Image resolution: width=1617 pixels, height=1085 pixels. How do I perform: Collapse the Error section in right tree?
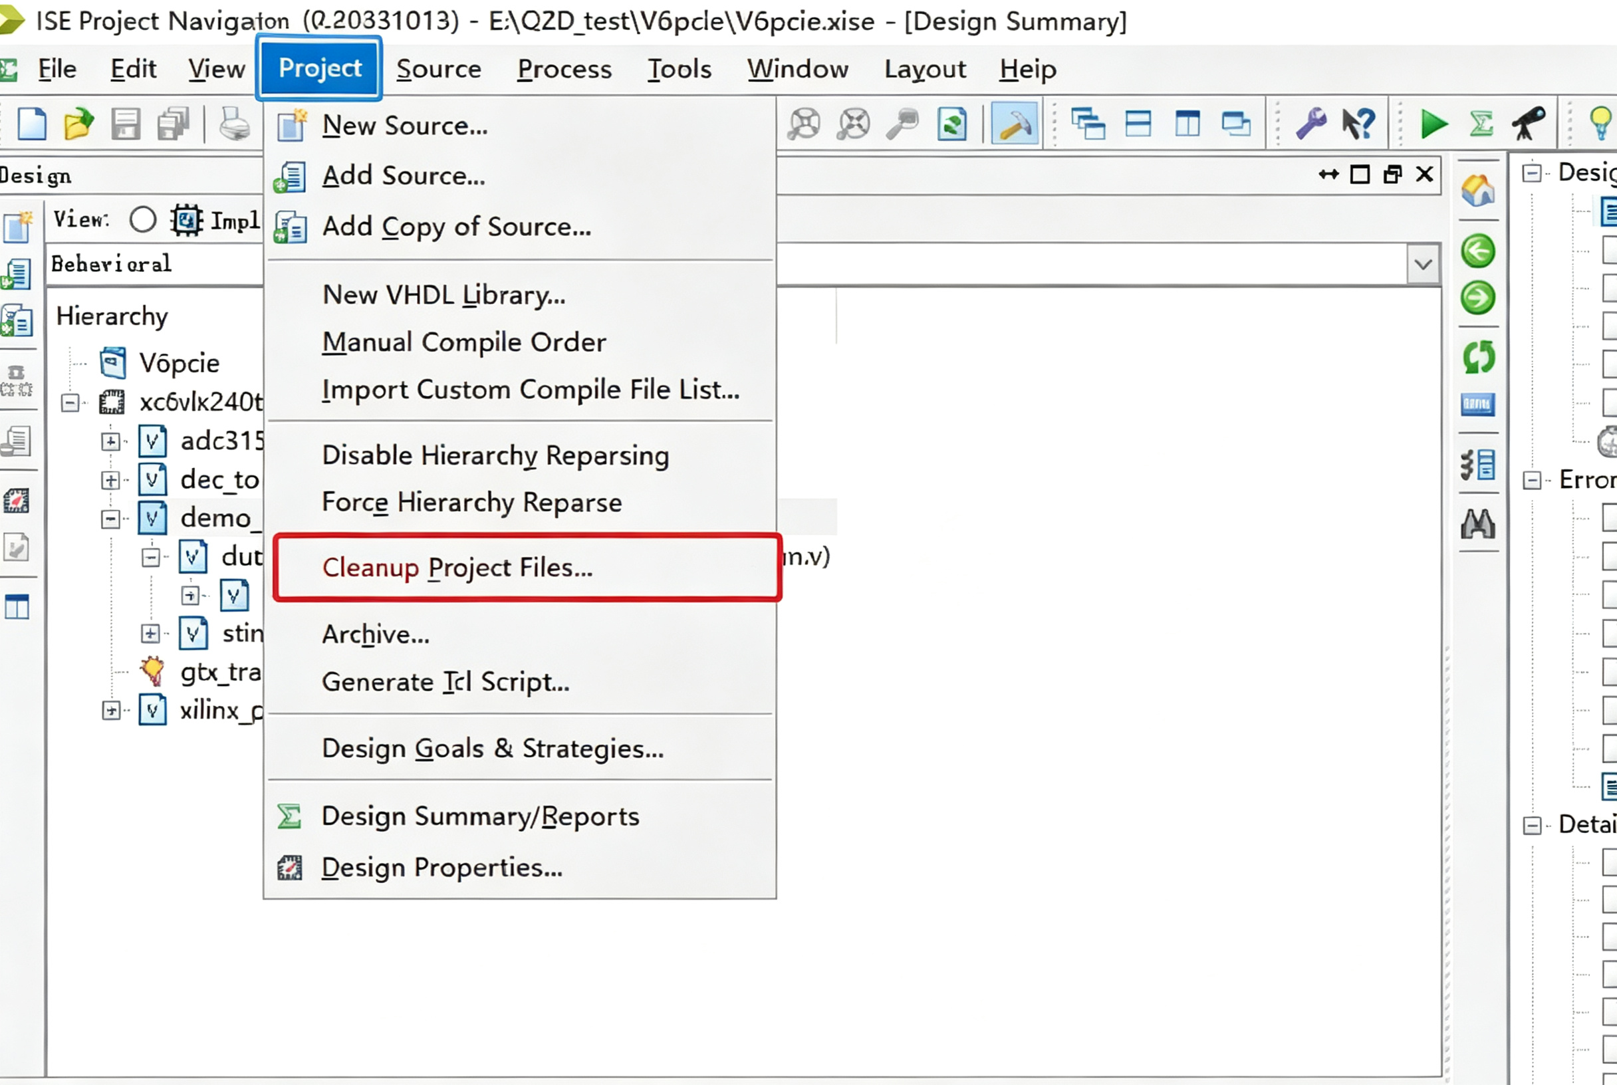tap(1532, 479)
